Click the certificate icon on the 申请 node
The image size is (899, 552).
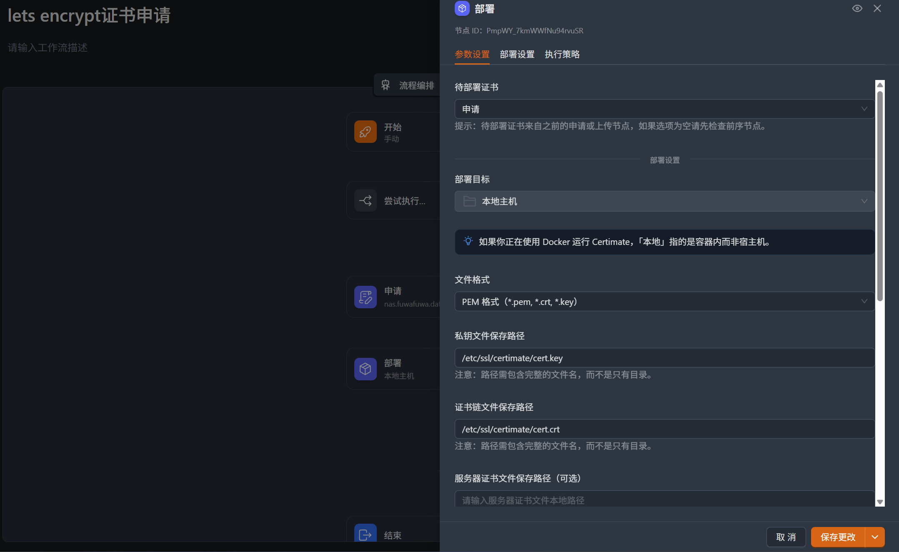tap(365, 297)
